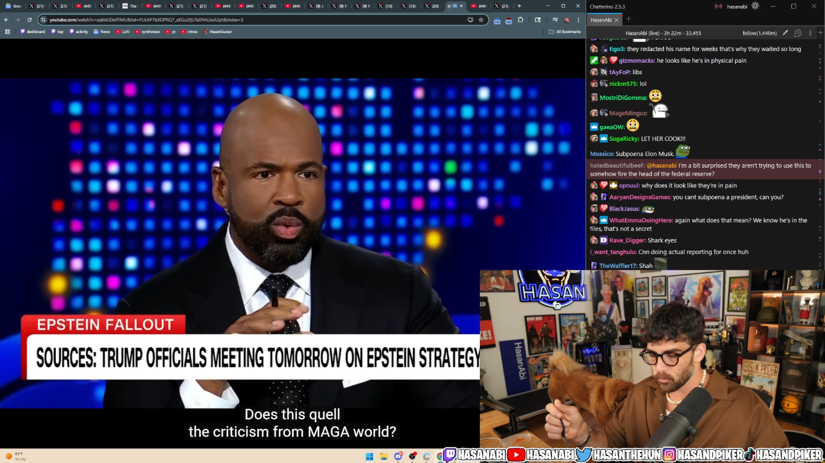Viewport: 825px width, 463px height.
Task: Click the follow(1,440m) chat mode label
Action: tap(759, 33)
